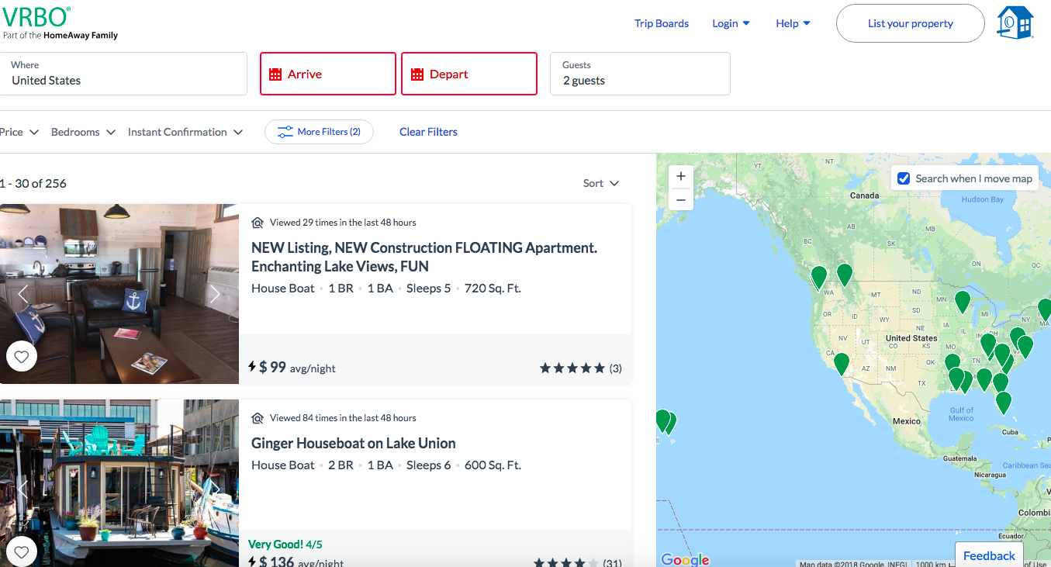1051x567 pixels.
Task: Open More Filters (2) button
Action: click(319, 132)
